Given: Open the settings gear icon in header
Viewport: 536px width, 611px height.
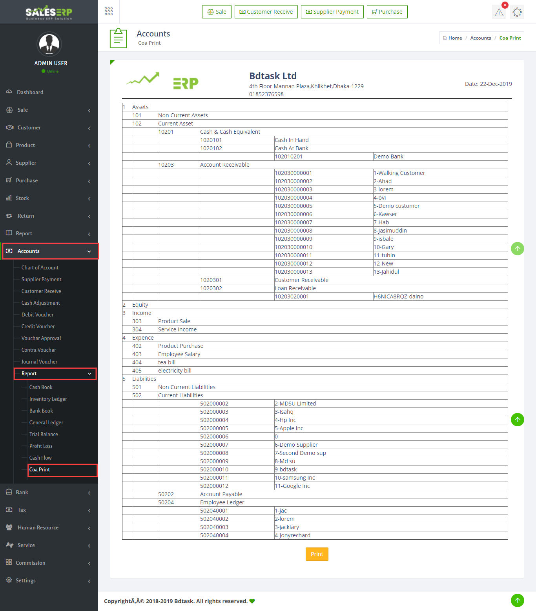Looking at the screenshot, I should (x=517, y=12).
